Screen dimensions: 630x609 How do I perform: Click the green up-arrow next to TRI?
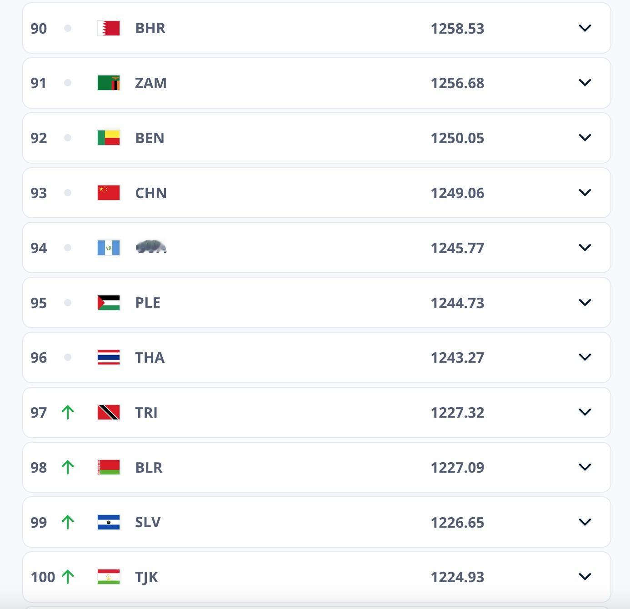[x=67, y=412]
